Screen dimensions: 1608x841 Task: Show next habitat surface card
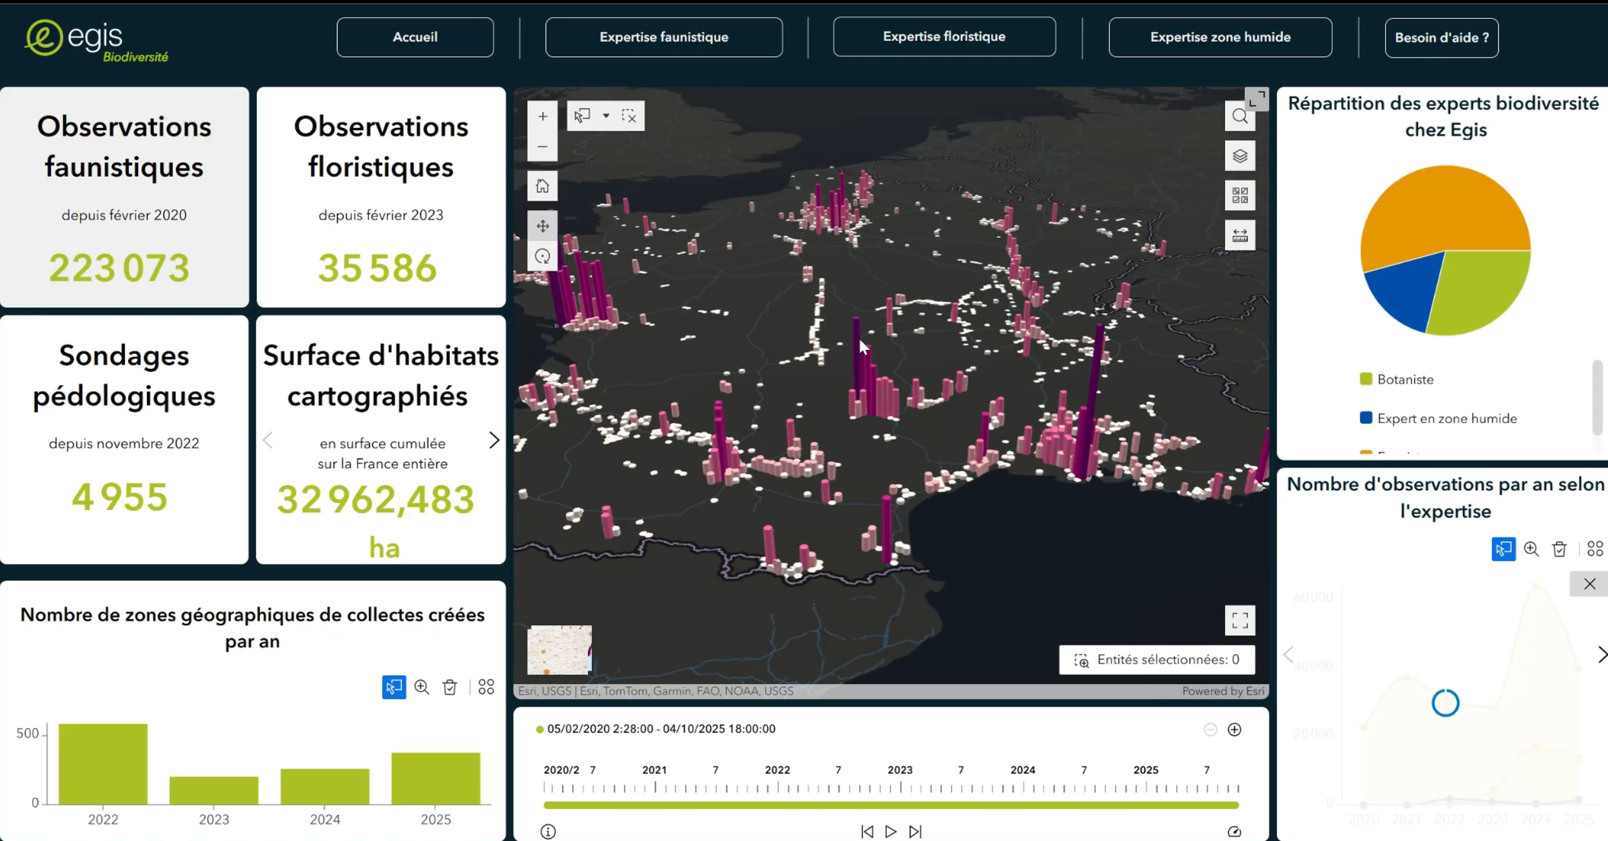tap(494, 440)
